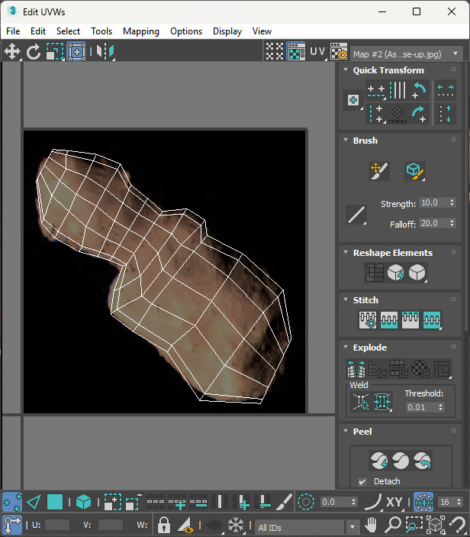Click the Reset Peel icon
Image resolution: width=470 pixels, height=537 pixels.
(x=422, y=461)
